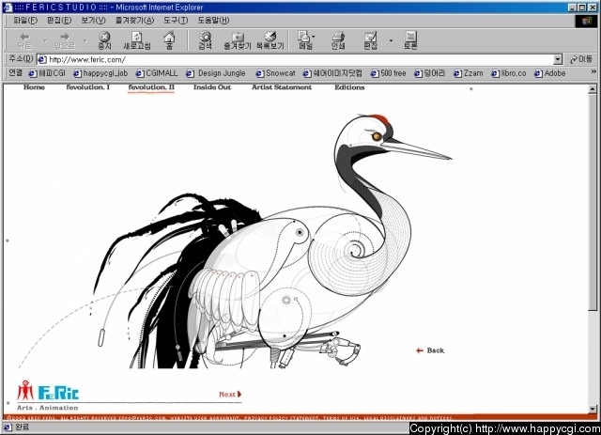The height and width of the screenshot is (435, 601).
Task: Open the 파일(F) menu
Action: (25, 21)
